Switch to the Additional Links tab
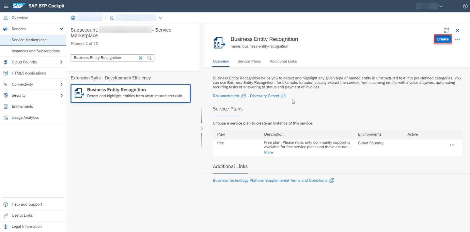This screenshot has height=232, width=470. click(x=283, y=61)
